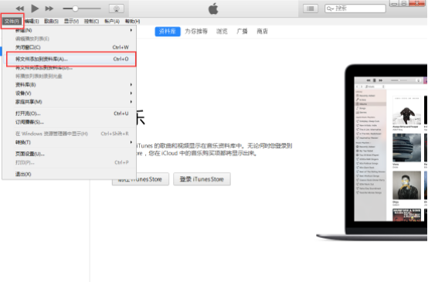This screenshot has height=282, width=428.
Task: Open the 歌曲(S) menu
Action: click(x=51, y=21)
